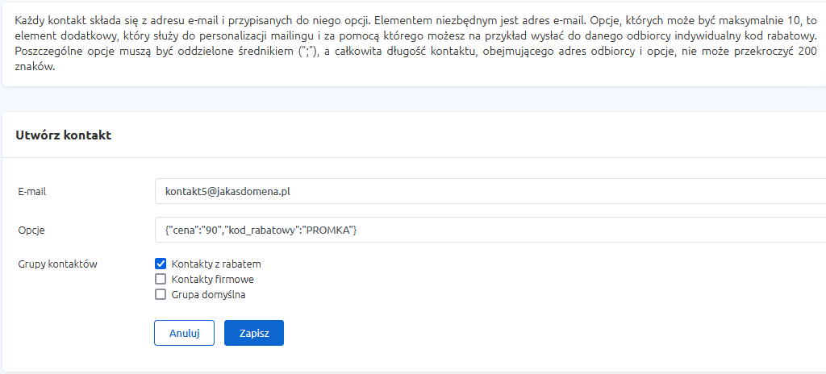Enable the Kontakty firmowe checkbox
Image resolution: width=826 pixels, height=374 pixels.
pos(161,279)
